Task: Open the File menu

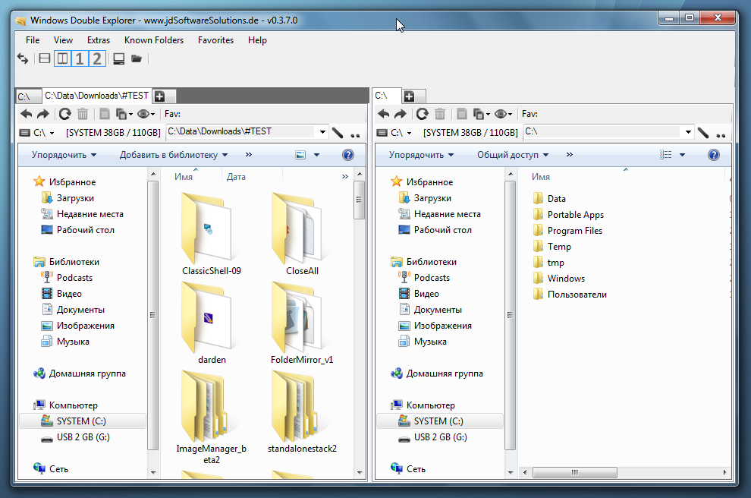Action: (x=33, y=40)
